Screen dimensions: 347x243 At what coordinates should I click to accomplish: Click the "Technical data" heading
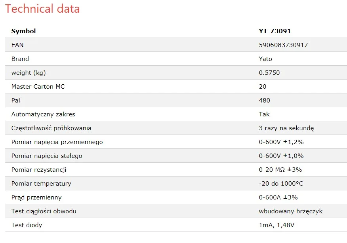tap(42, 9)
